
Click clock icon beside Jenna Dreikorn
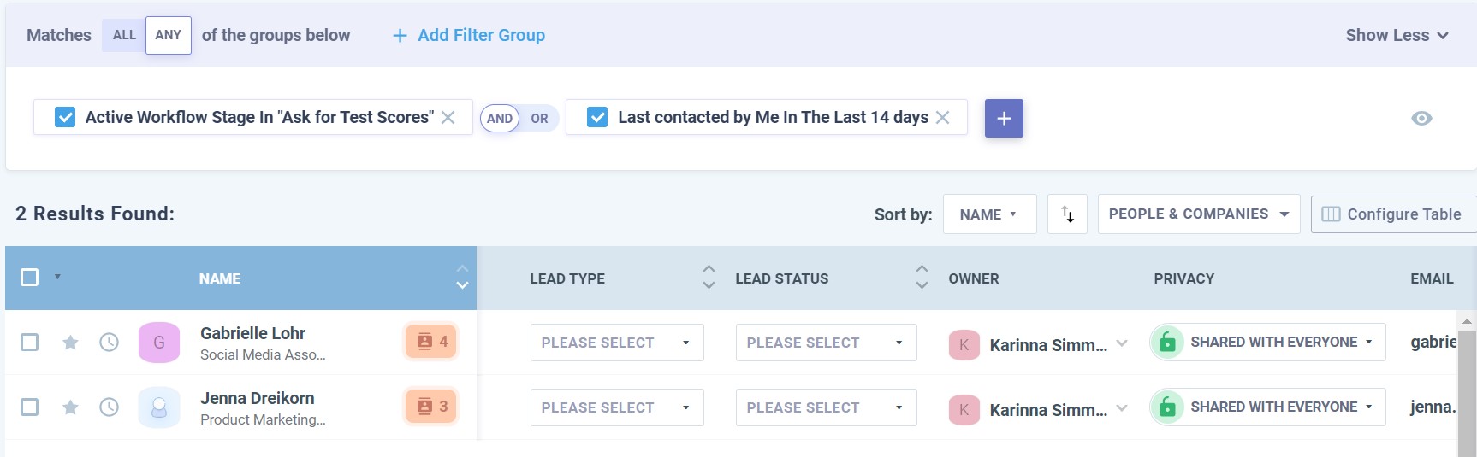(109, 407)
